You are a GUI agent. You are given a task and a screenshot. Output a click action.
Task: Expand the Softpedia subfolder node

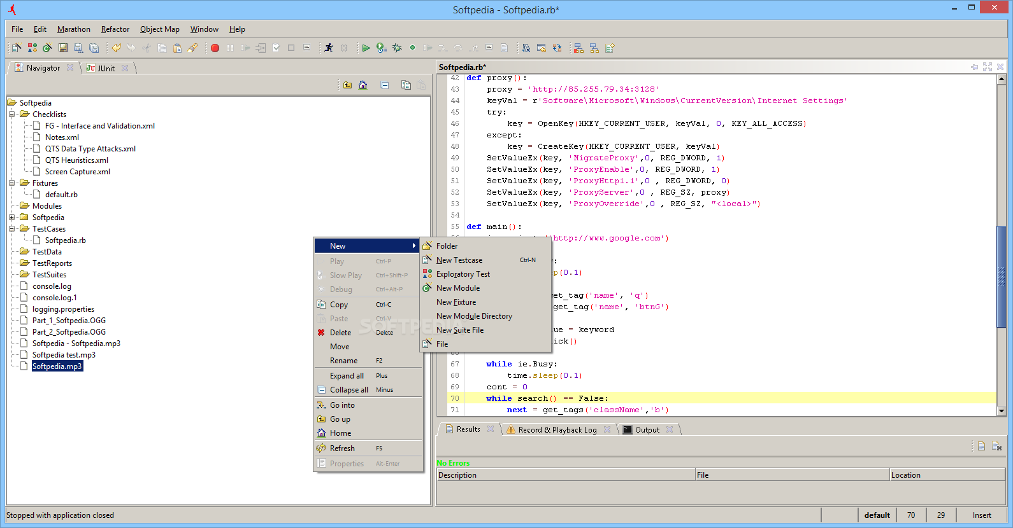pos(11,218)
